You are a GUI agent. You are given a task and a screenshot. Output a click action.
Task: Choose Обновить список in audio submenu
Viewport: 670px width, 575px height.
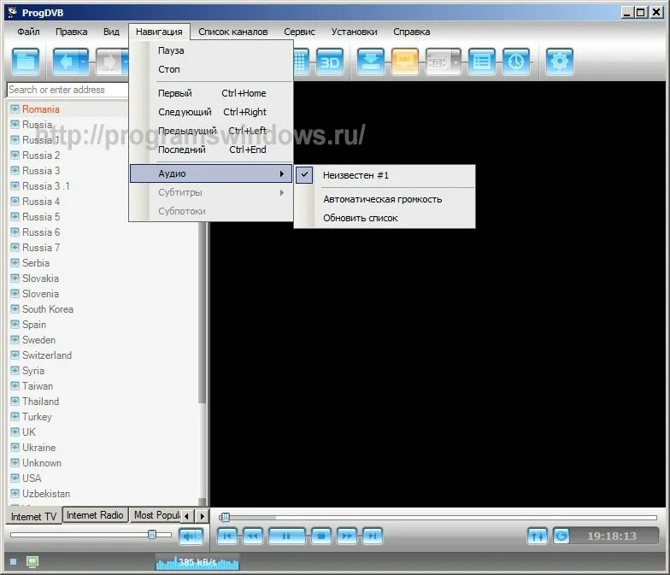coord(385,218)
